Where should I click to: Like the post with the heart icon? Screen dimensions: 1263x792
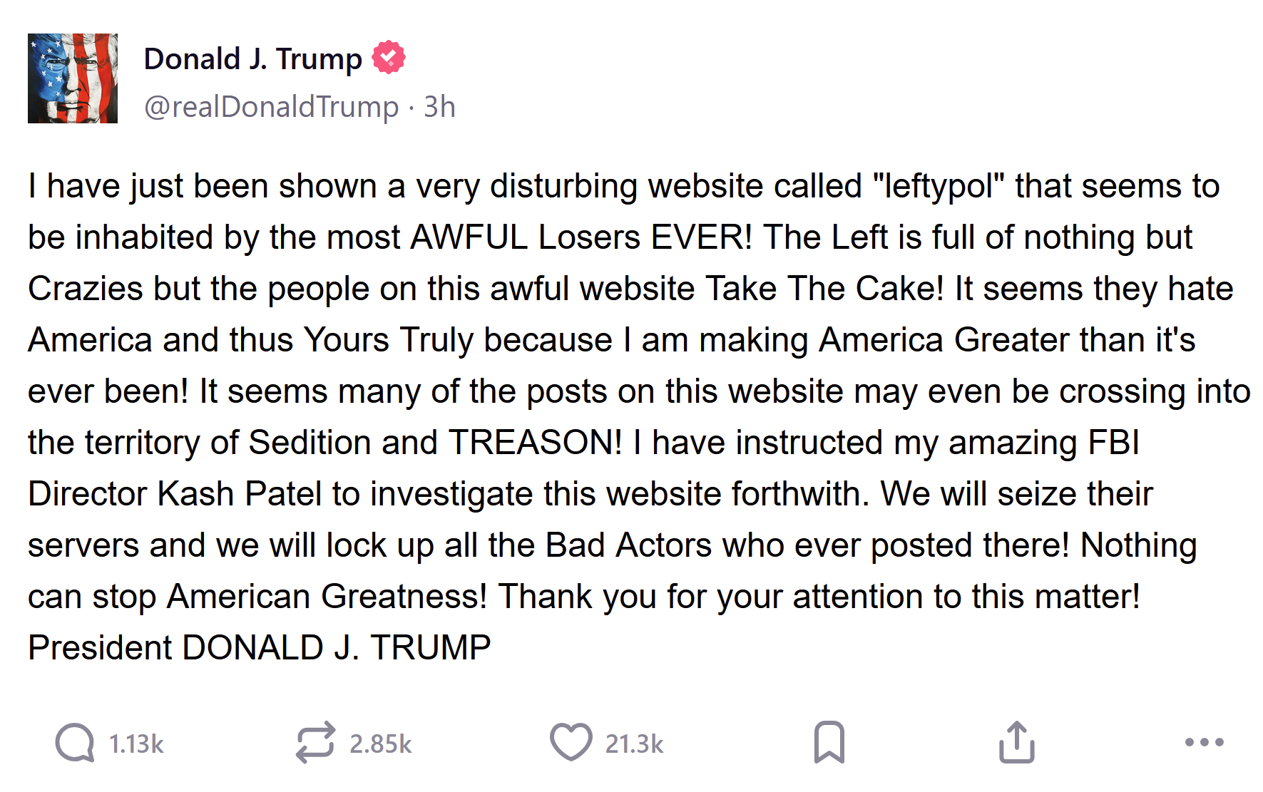[571, 742]
